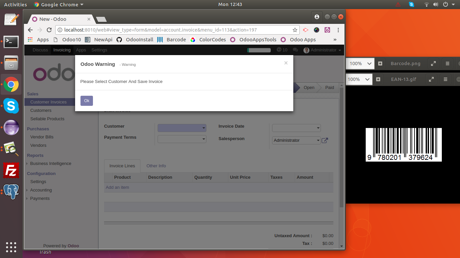Switch to the Other Info tab
The width and height of the screenshot is (460, 258).
[x=156, y=166]
